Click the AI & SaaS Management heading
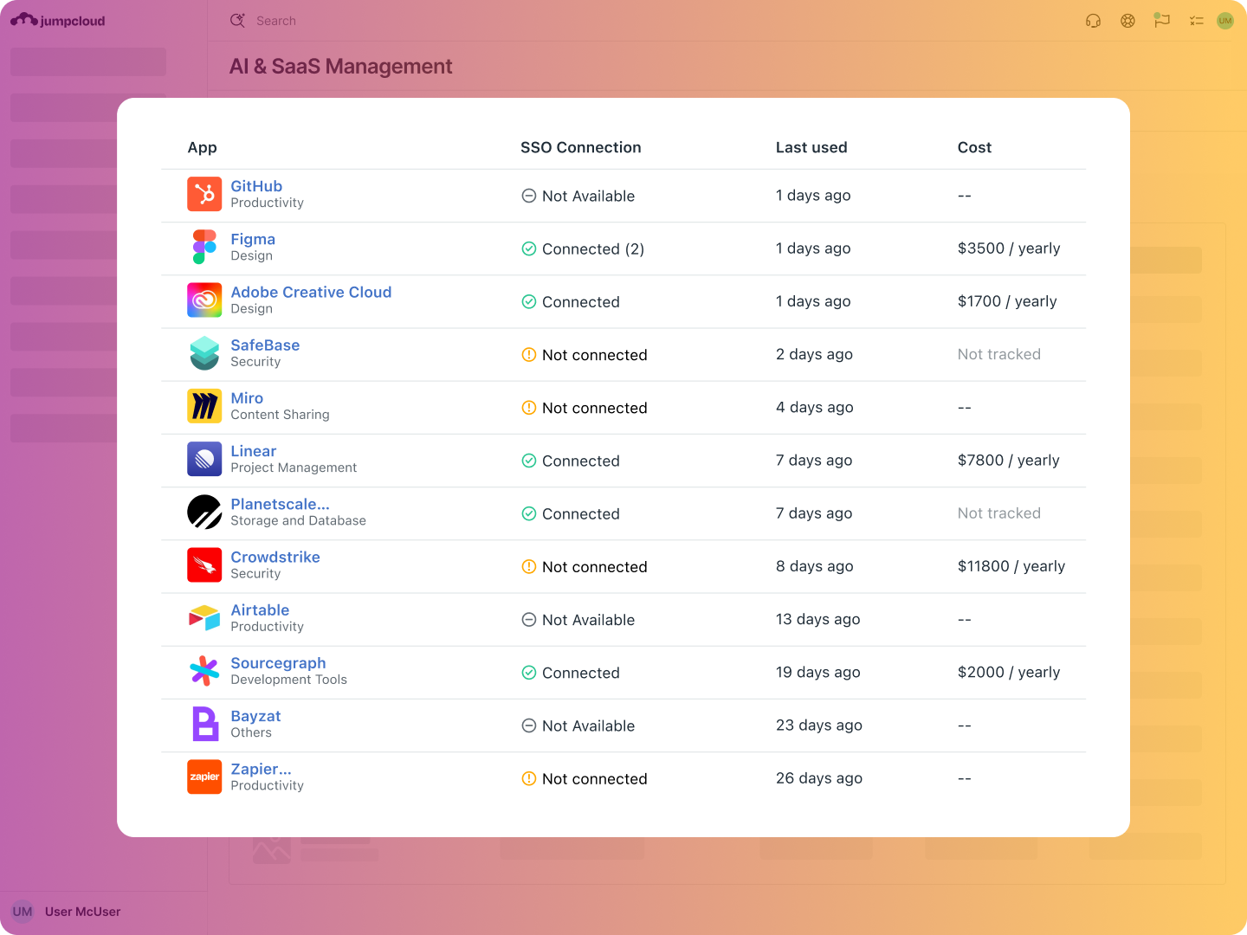 pos(340,67)
